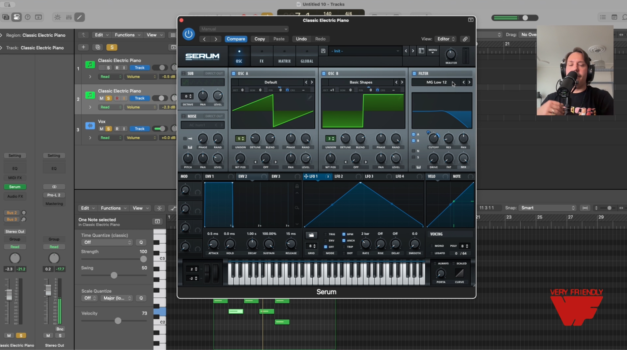Screen dimensions: 627x350
Task: Expand track 1 disclosure arrow
Action: [x=90, y=77]
